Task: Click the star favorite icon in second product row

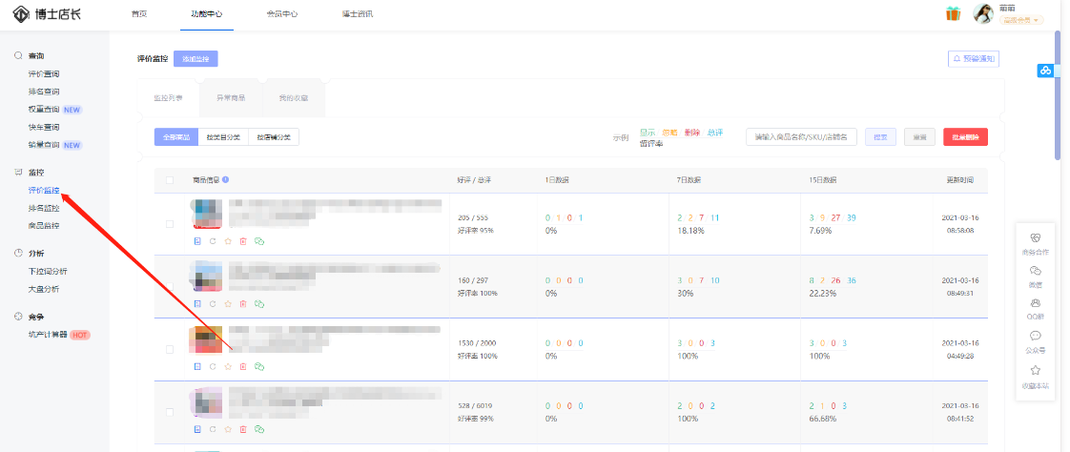Action: tap(228, 303)
